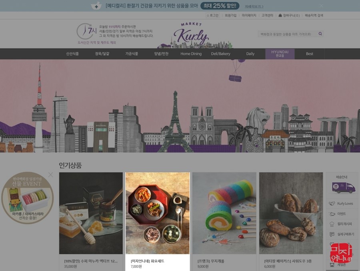
Task: Click product title [아티장 베이커스] 사워도우 3종
Action: pos(288,261)
